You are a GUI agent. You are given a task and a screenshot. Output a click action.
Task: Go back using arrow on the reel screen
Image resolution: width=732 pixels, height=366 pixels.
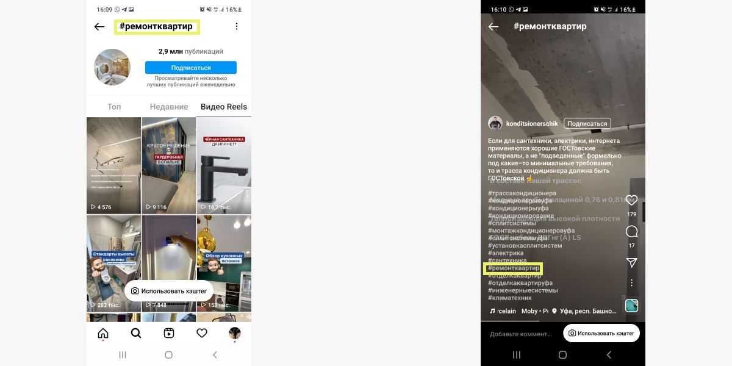[493, 27]
